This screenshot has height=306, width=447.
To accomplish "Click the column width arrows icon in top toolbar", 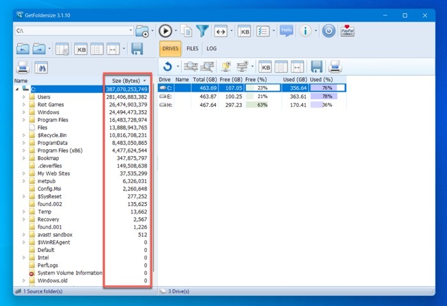I will click(x=221, y=31).
